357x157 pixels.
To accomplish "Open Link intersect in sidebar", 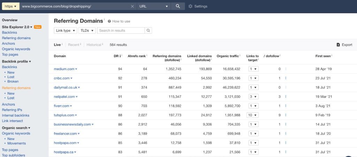I will click(x=13, y=121).
